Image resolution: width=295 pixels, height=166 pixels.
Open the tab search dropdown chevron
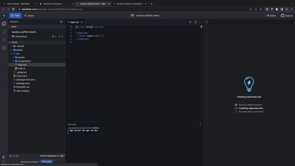click(x=291, y=4)
